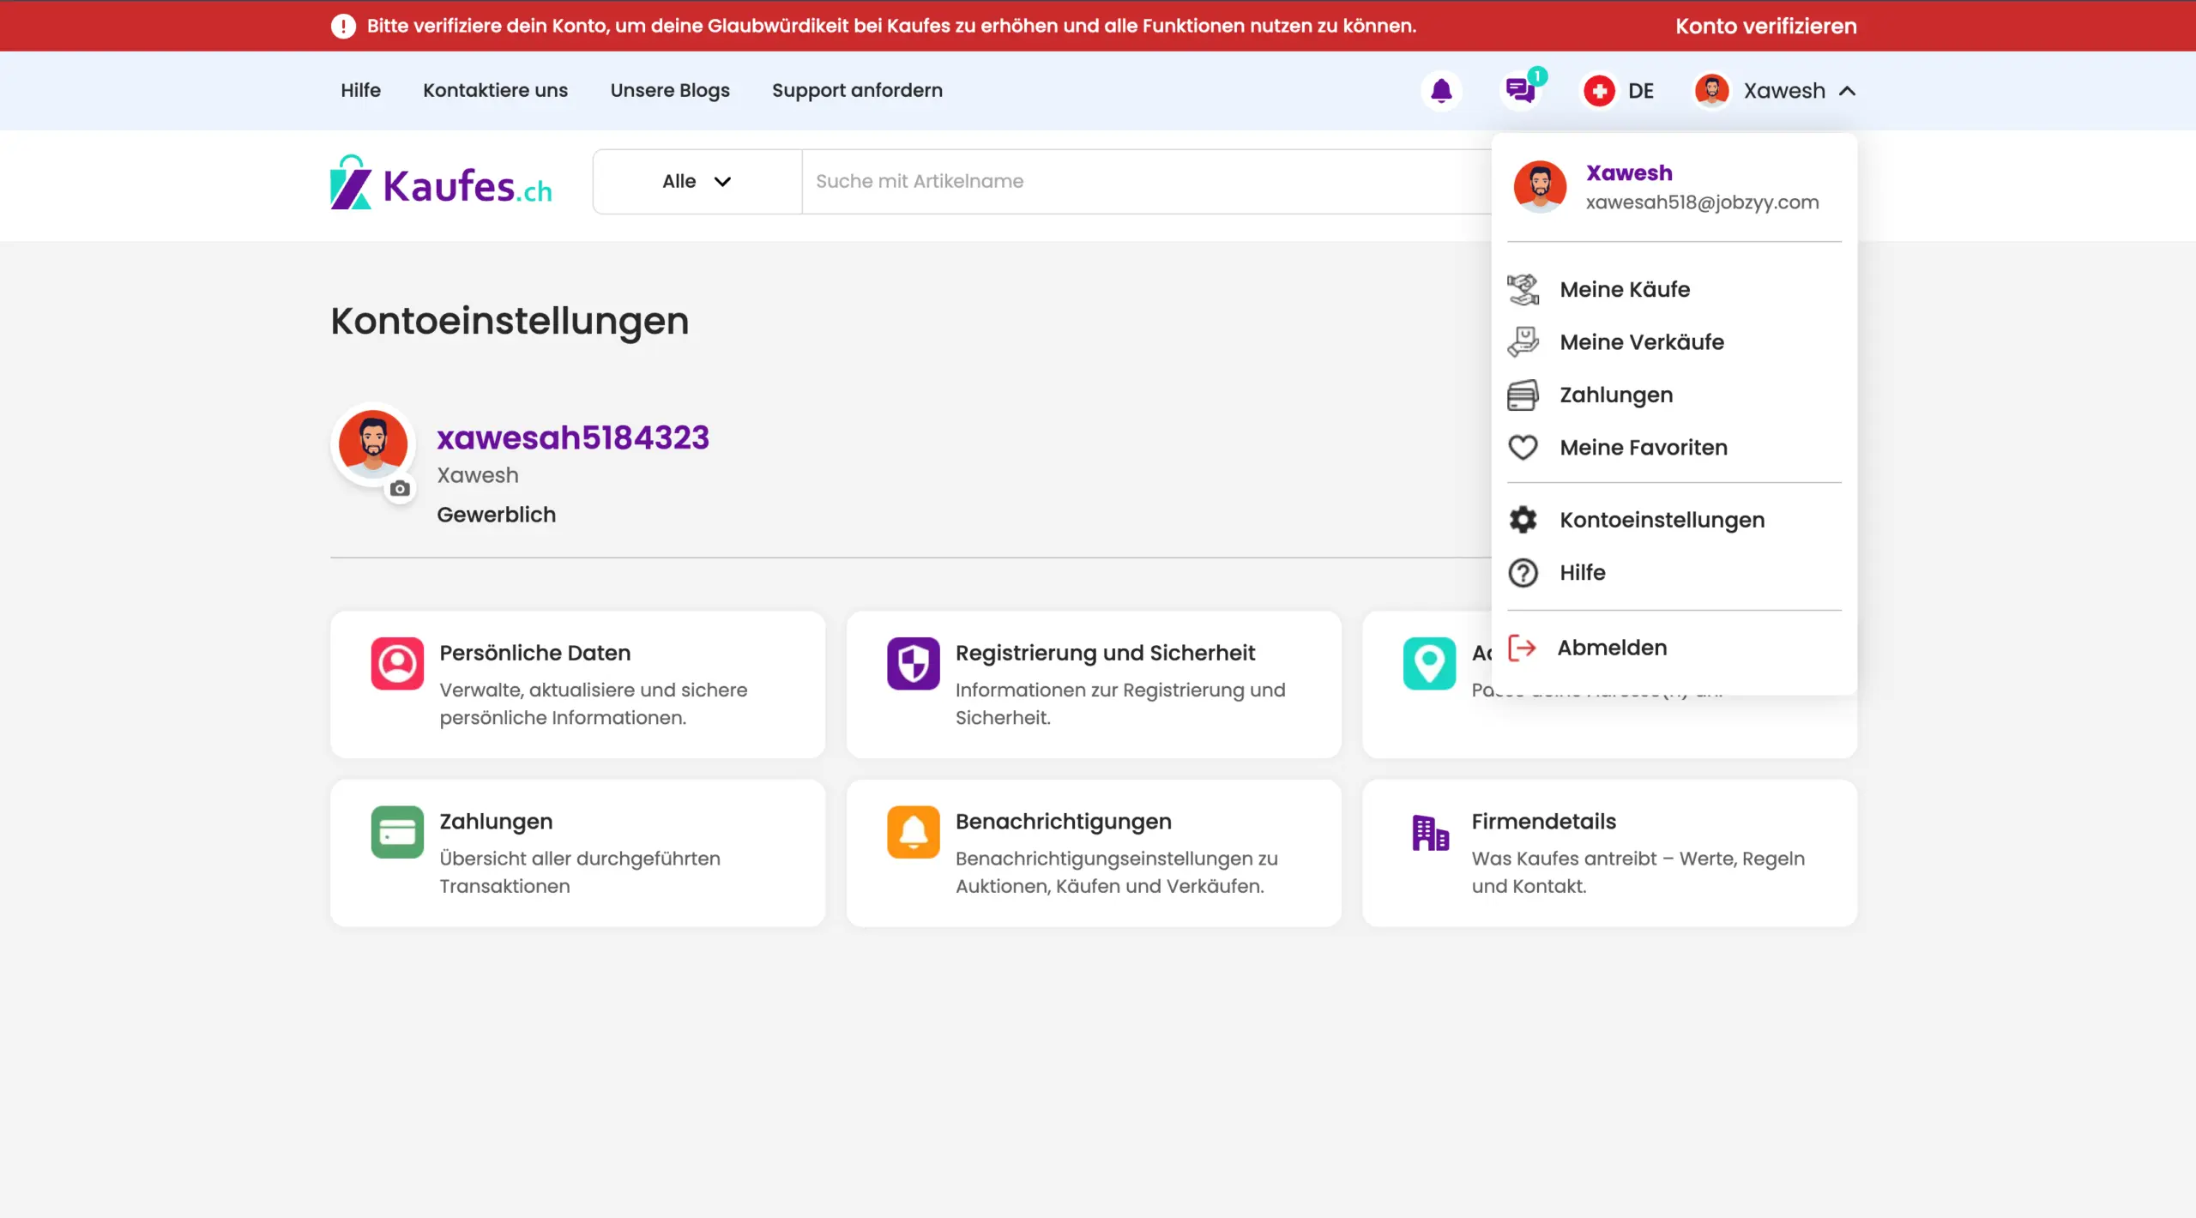Open the notifications bell icon
The image size is (2196, 1218).
[x=1441, y=91]
